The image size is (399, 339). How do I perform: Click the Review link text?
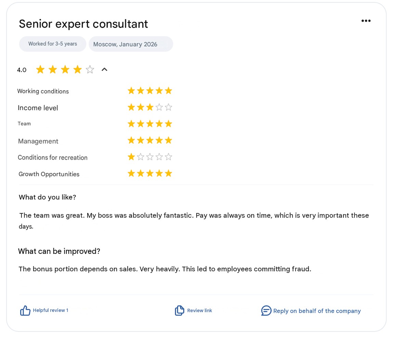tap(200, 311)
